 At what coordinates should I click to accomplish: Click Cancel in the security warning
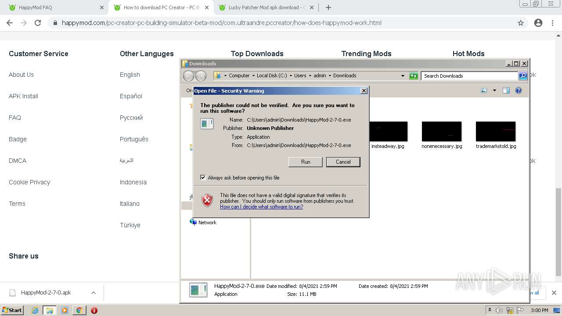343,162
